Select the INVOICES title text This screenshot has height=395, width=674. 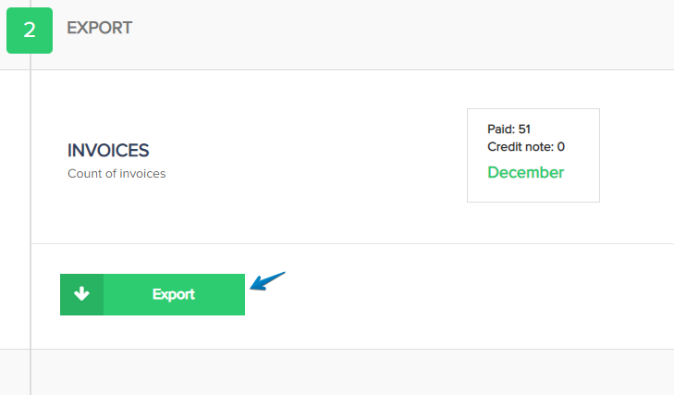point(108,151)
